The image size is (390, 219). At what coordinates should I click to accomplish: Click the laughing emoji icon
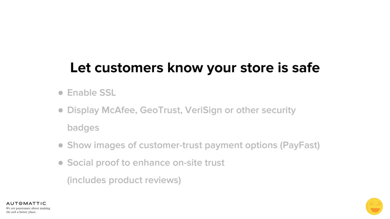point(374,206)
